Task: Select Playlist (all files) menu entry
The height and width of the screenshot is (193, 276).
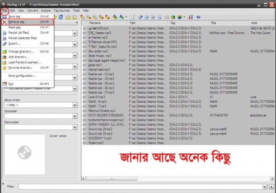Action: coord(28,33)
